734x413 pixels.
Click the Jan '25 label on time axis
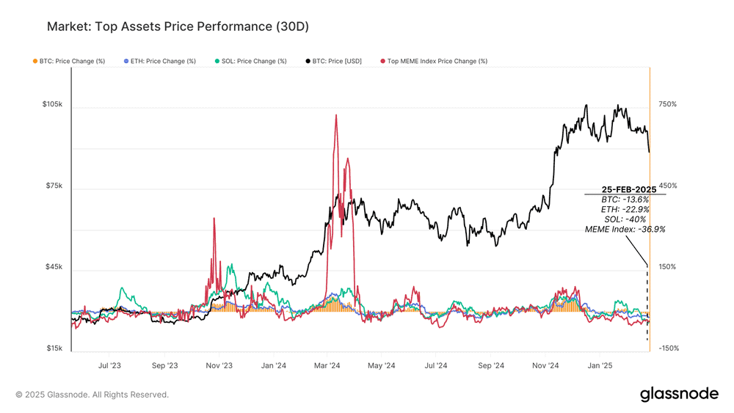pos(600,366)
